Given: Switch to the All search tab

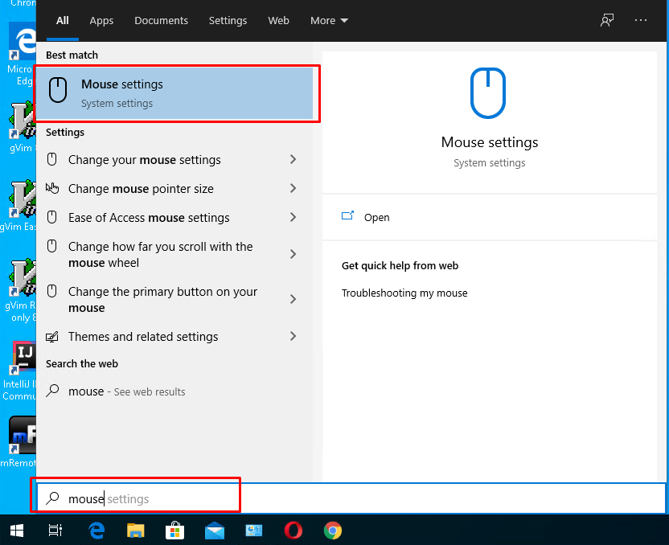Looking at the screenshot, I should click(62, 20).
